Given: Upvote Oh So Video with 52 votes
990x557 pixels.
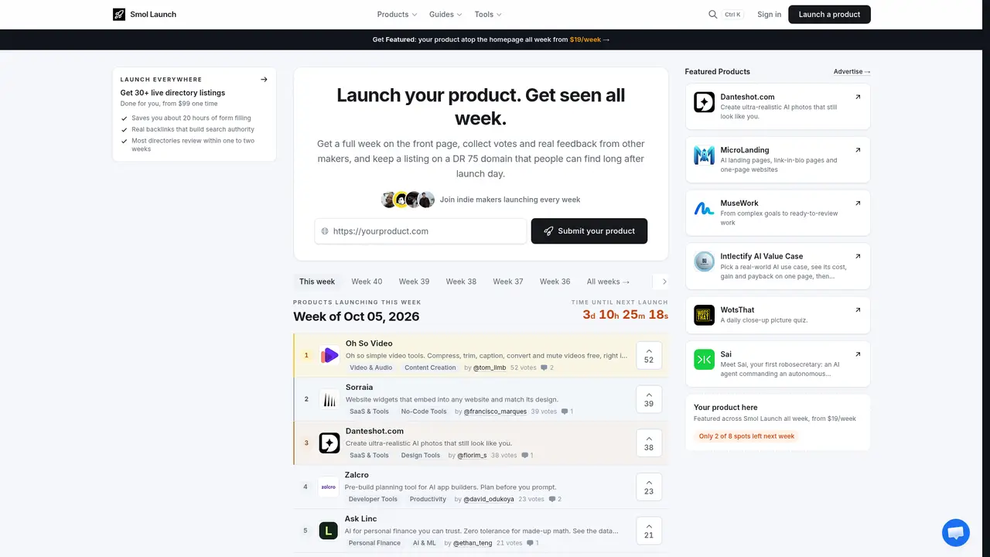Looking at the screenshot, I should click(649, 355).
